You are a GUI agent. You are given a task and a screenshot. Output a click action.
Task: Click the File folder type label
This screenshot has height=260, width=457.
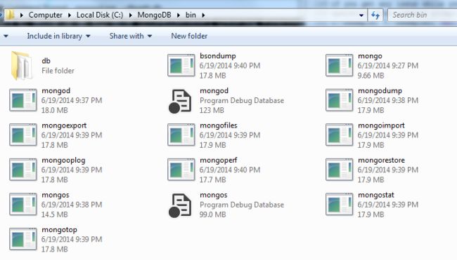[x=58, y=71]
